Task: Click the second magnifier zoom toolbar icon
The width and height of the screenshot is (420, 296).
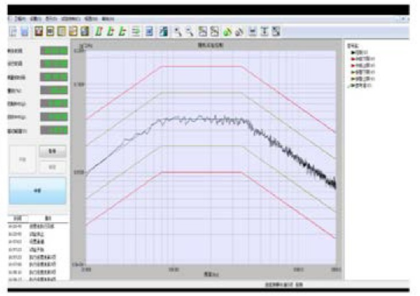Action: click(x=189, y=31)
